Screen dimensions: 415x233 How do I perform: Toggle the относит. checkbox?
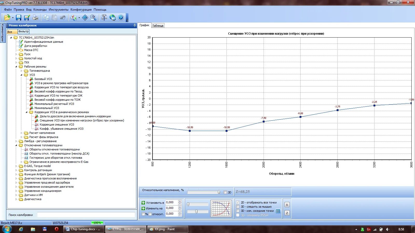click(150, 214)
